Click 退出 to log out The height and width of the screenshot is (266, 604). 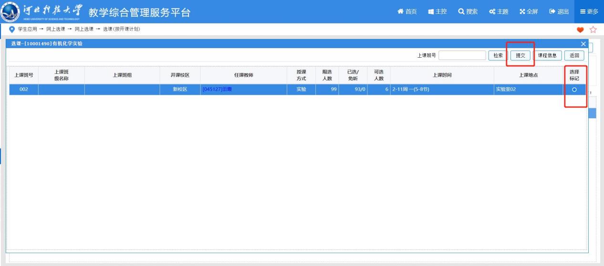coord(559,11)
